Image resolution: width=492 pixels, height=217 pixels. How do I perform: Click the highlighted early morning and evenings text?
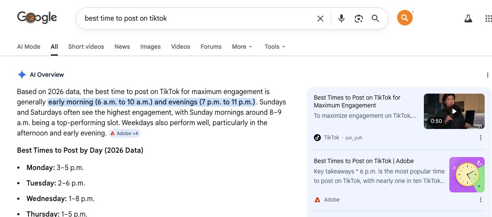pos(152,102)
